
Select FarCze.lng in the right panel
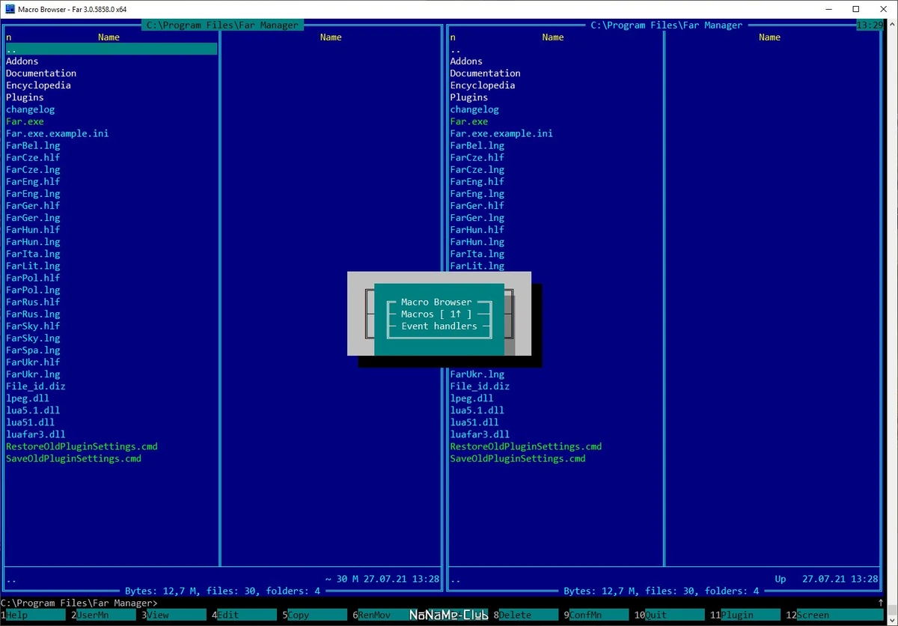(x=477, y=170)
